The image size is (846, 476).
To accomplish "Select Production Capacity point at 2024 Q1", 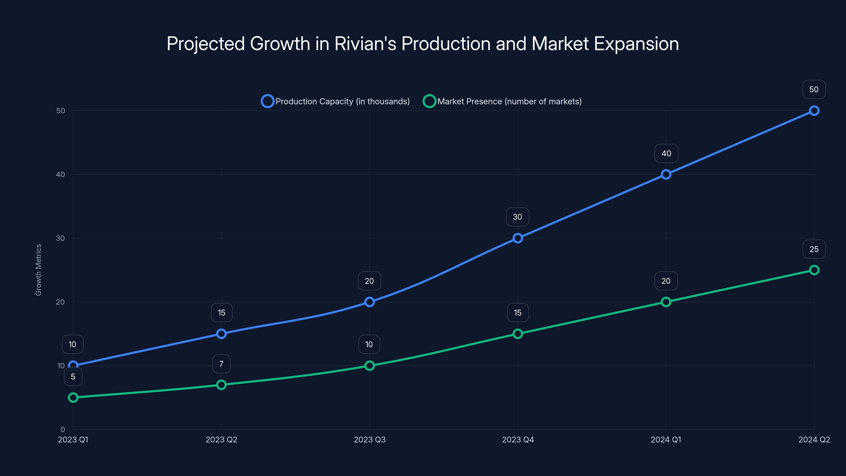I will point(666,175).
